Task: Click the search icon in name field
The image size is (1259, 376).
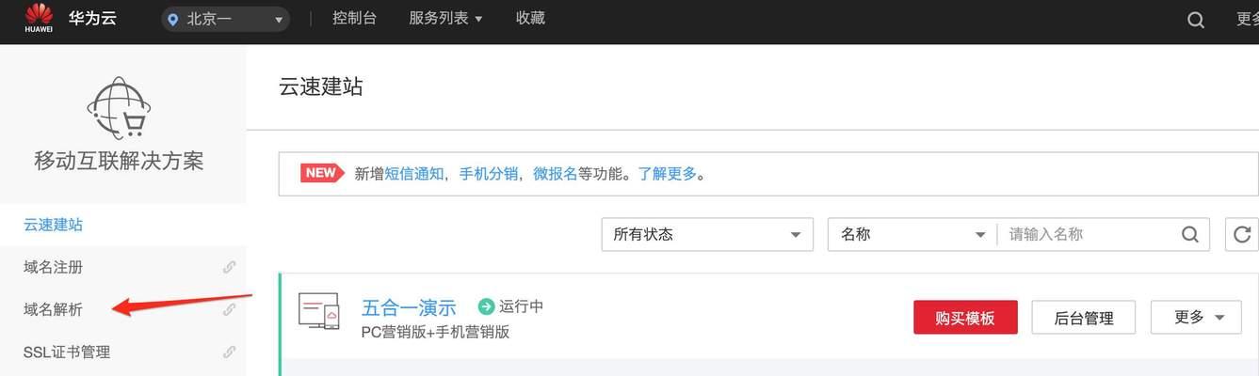Action: tap(1191, 234)
